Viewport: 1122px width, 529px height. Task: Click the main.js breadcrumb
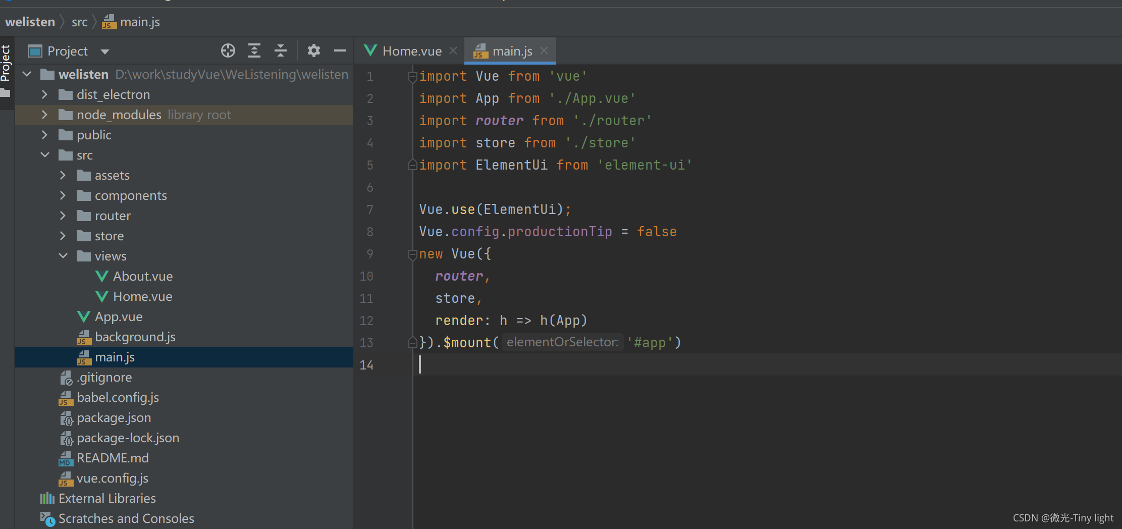[140, 22]
